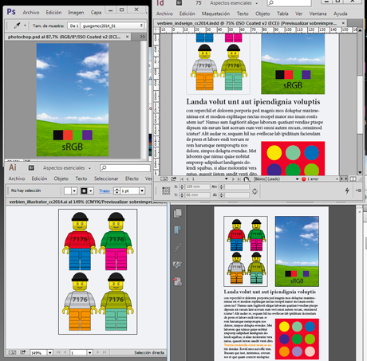
Task: Open InDesign Maquetación menu
Action: pos(215,14)
